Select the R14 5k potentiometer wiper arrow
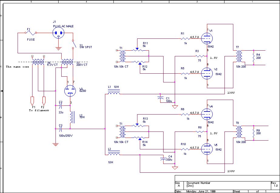This screenshot has height=193, width=280. (140, 139)
